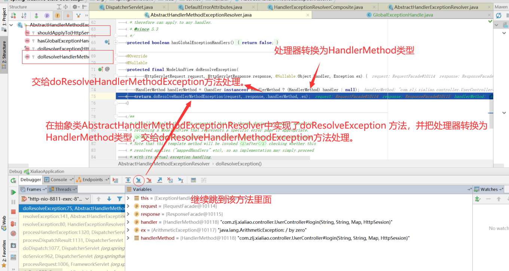This screenshot has height=271, width=509.
Task: Toggle Show Fields 'f' button
Action: click(x=57, y=15)
